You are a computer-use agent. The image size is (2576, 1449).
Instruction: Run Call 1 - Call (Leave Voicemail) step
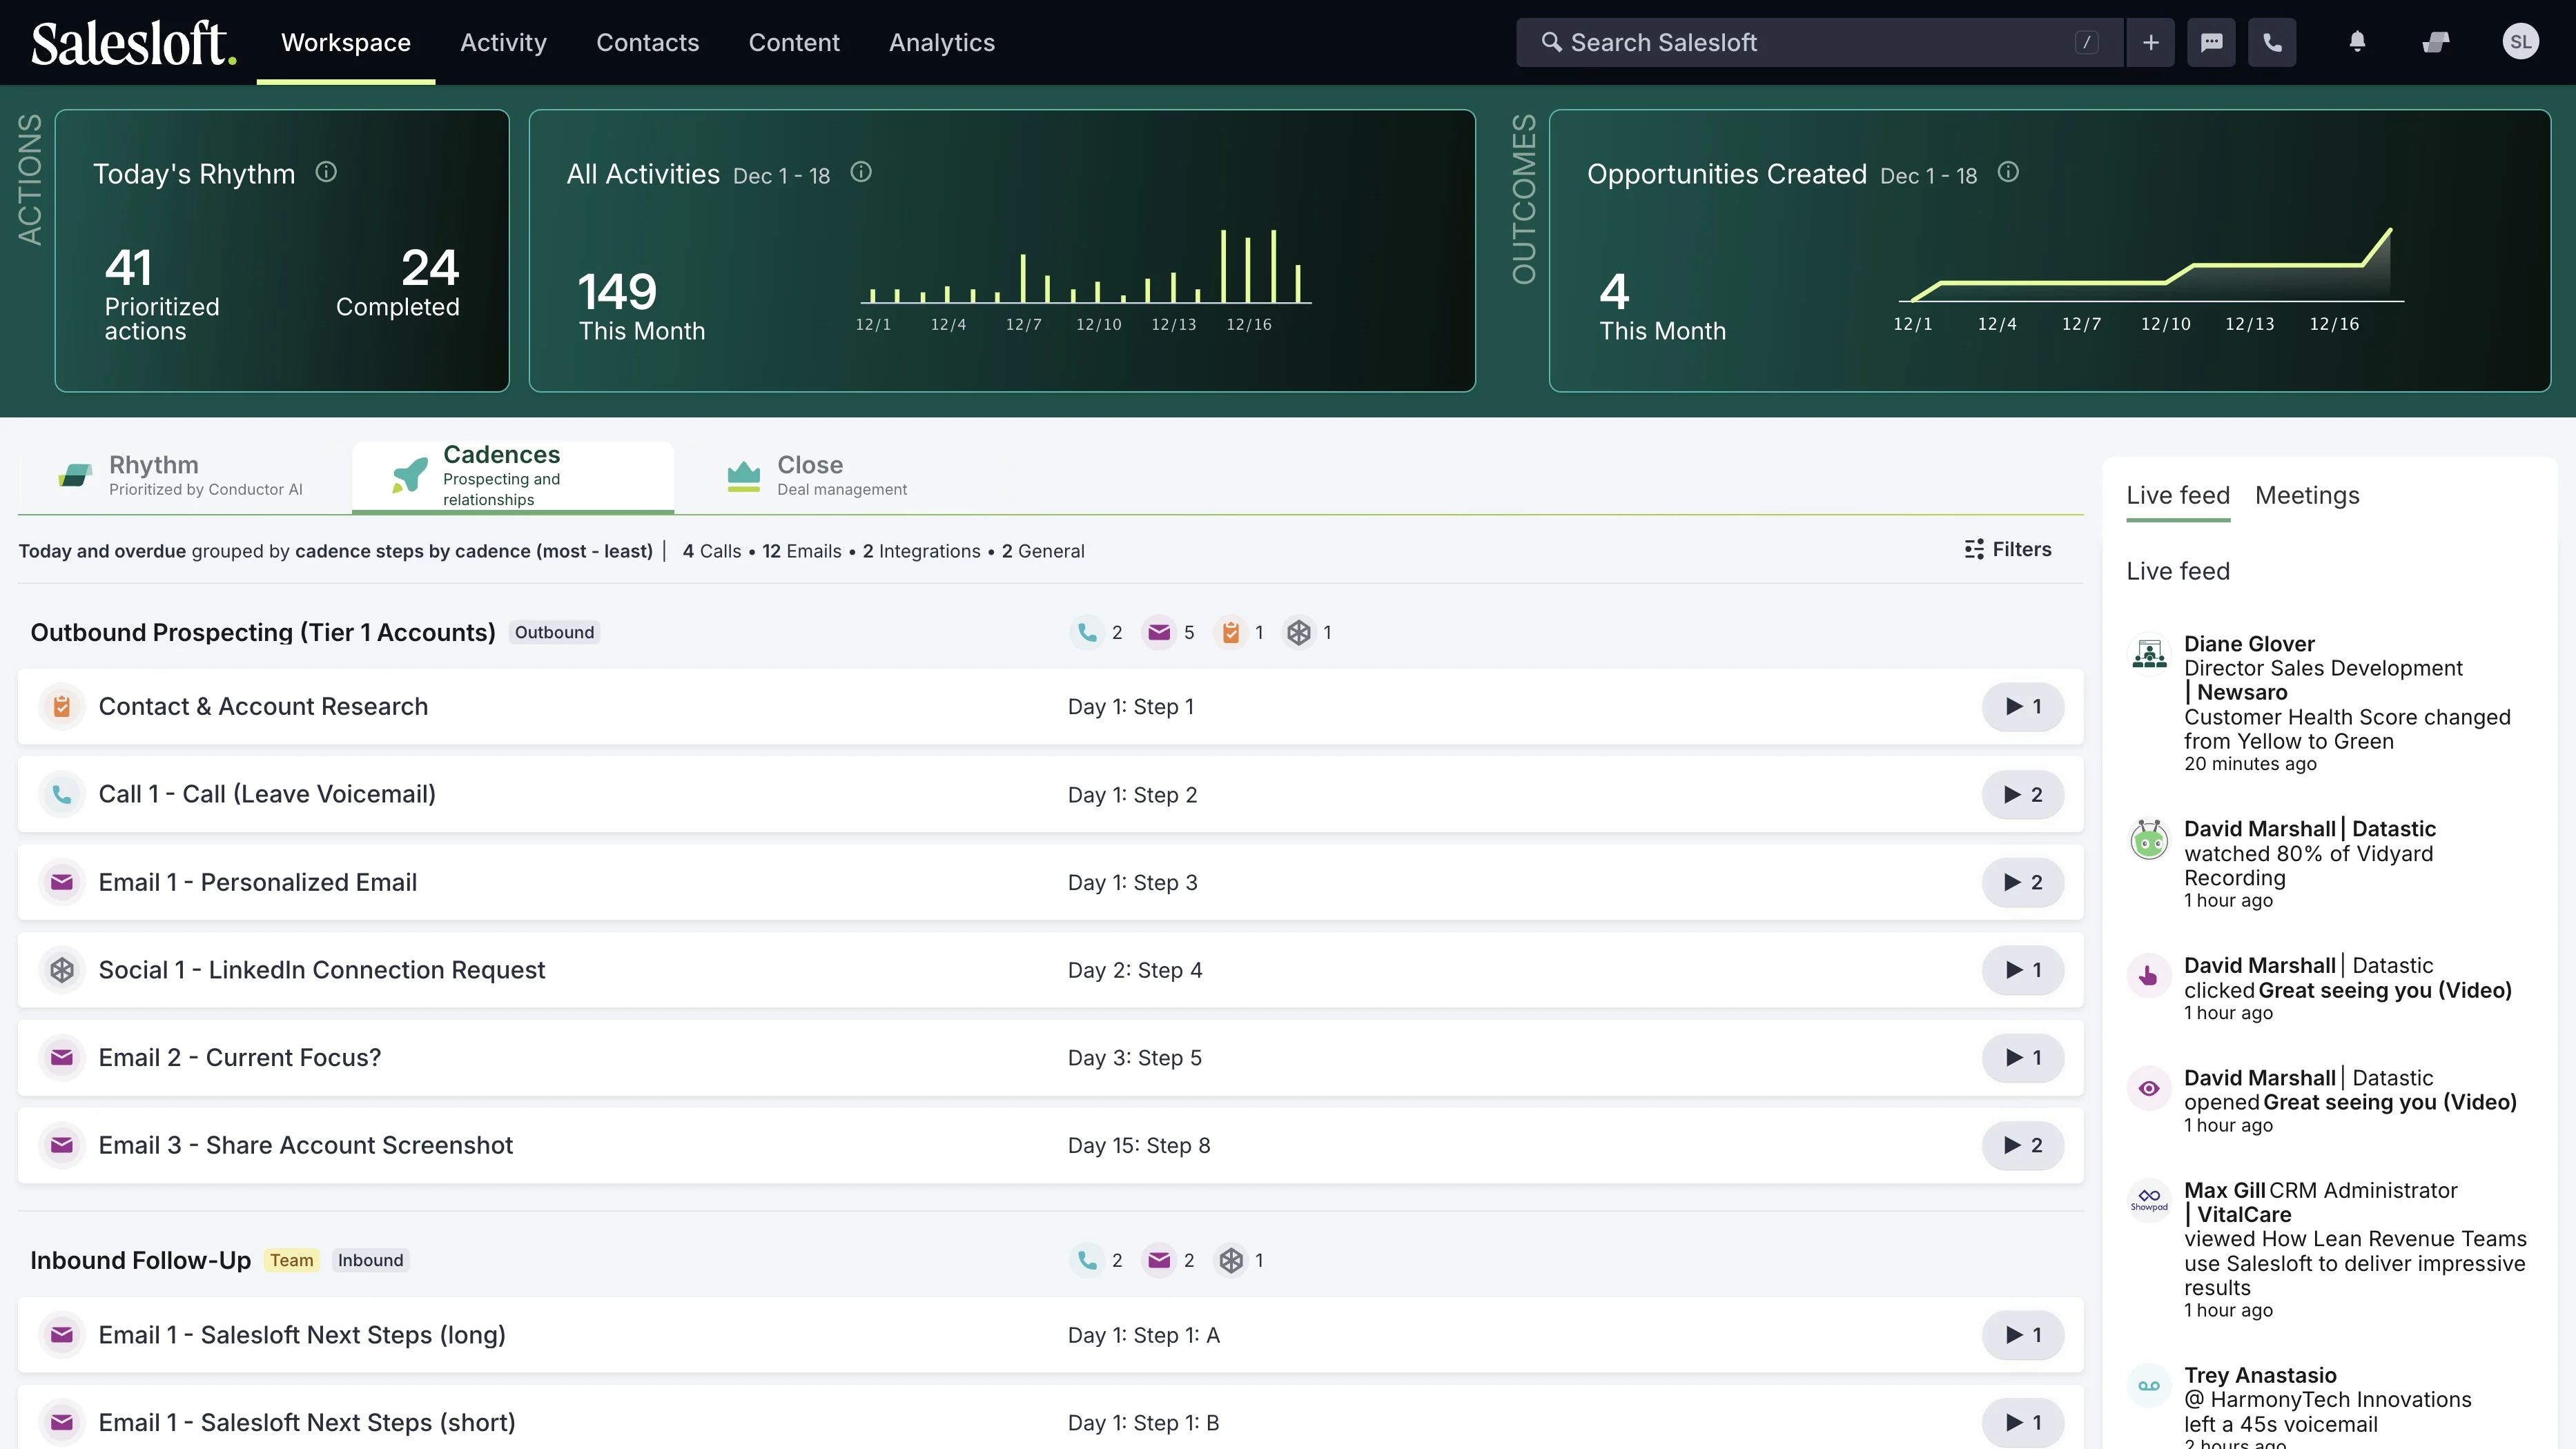point(2023,794)
